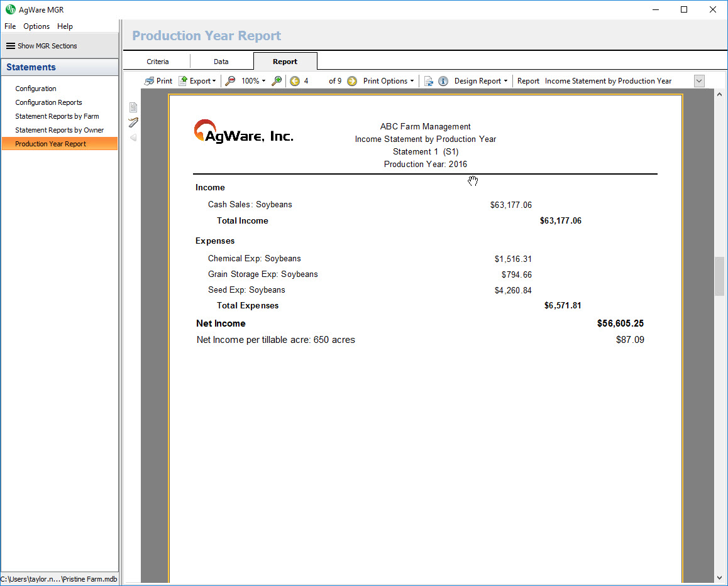The height and width of the screenshot is (586, 728).
Task: Open the Export dropdown
Action: 197,81
